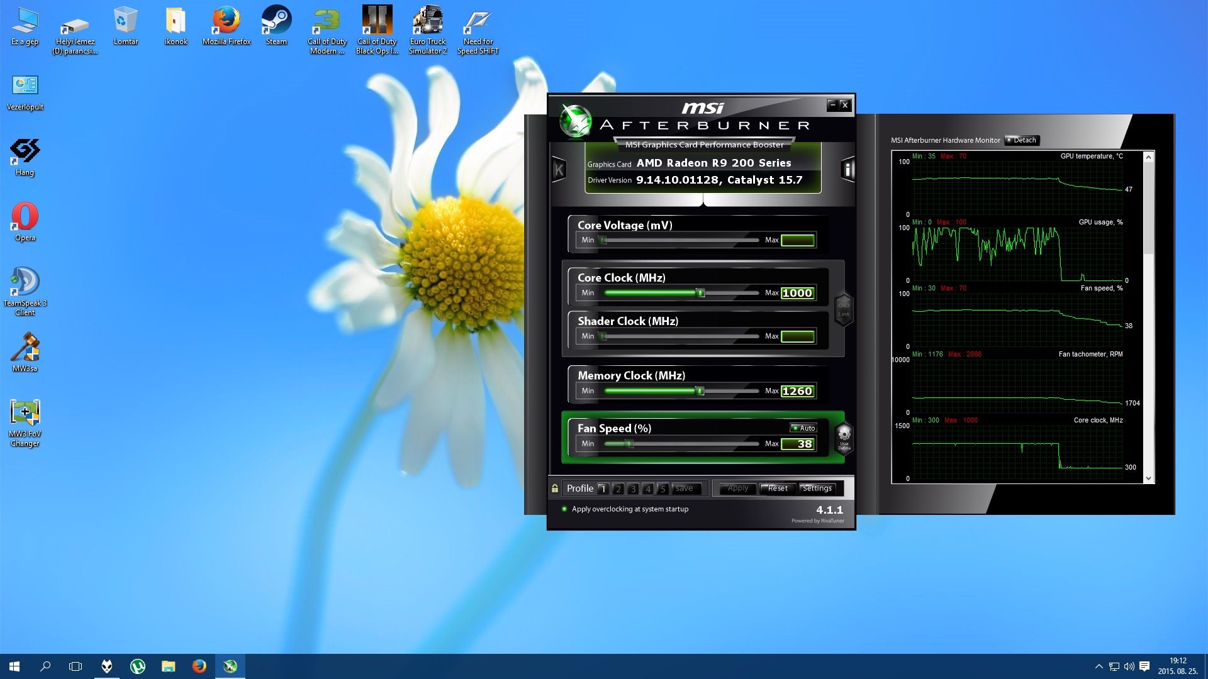Click the Memory Clock slider handle
The width and height of the screenshot is (1208, 679).
699,391
